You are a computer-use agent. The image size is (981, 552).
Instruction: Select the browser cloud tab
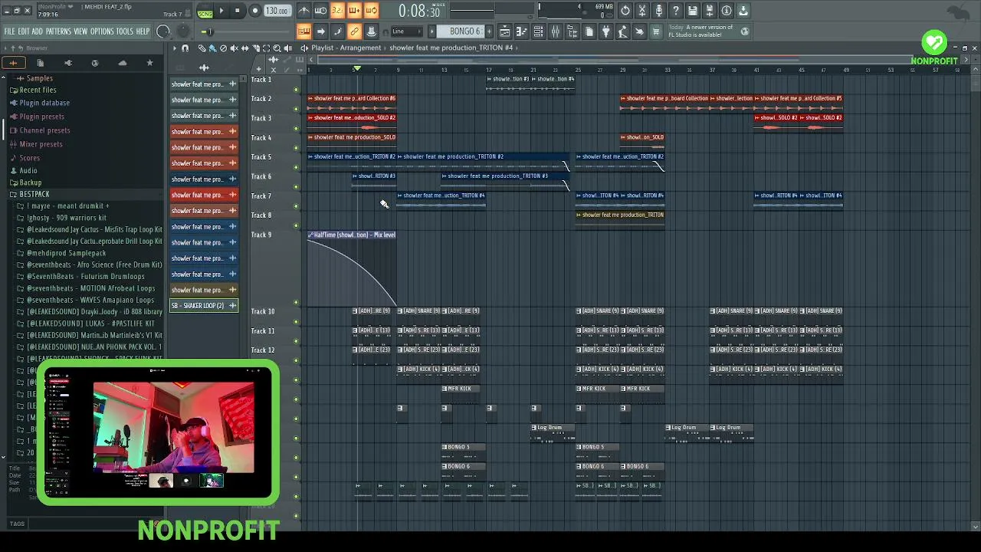pyautogui.click(x=123, y=63)
